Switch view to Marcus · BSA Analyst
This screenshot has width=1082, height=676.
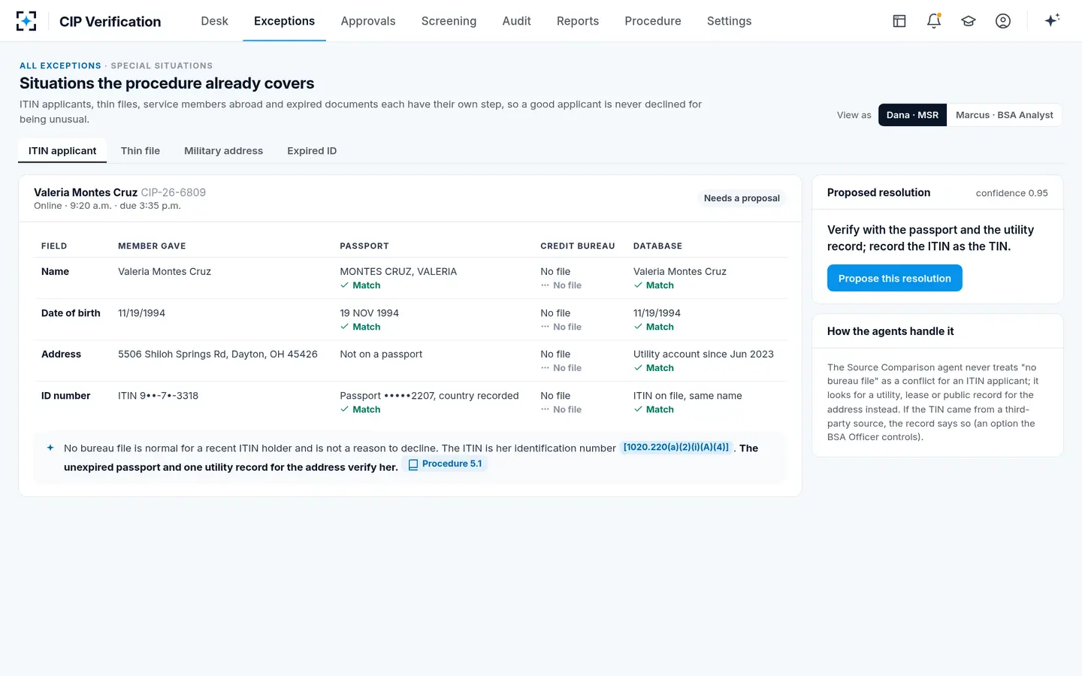click(1004, 115)
